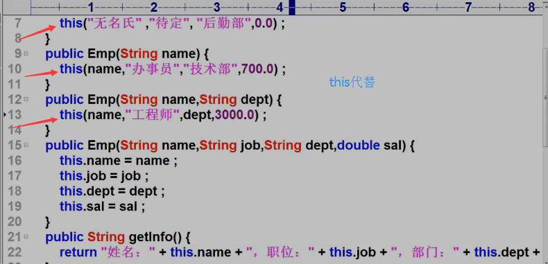Click the value 3000.0 on line 13
Screen dimensions: 548x264
[235, 115]
